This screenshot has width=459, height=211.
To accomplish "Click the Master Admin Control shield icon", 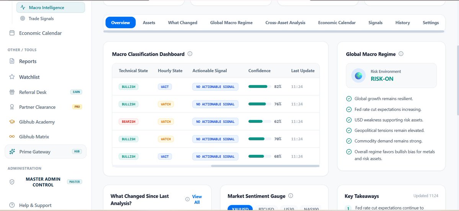I will point(12,182).
